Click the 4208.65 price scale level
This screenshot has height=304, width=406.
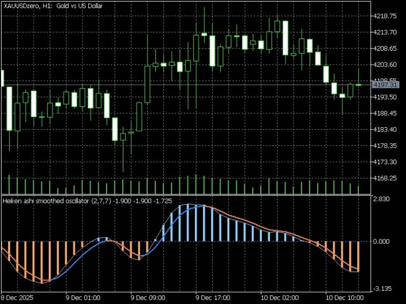point(385,49)
